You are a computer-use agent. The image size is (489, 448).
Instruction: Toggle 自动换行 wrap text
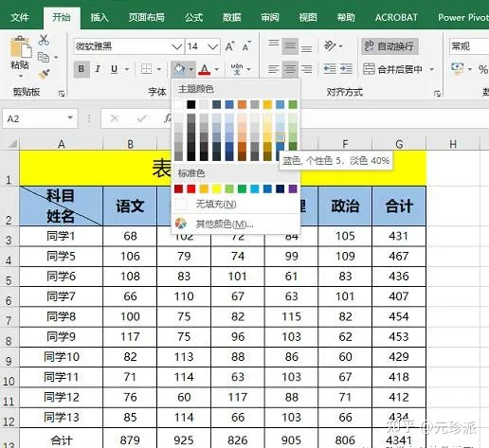click(x=389, y=46)
